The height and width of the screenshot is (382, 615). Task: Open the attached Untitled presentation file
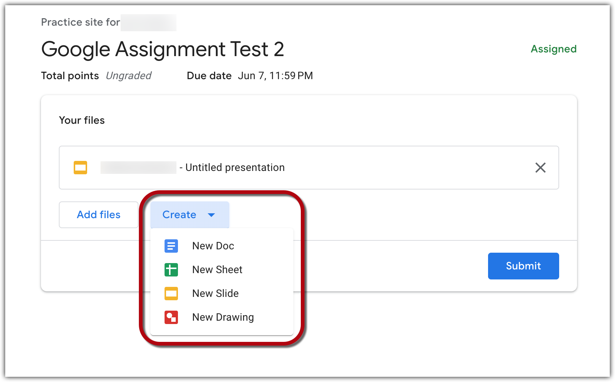coord(235,168)
